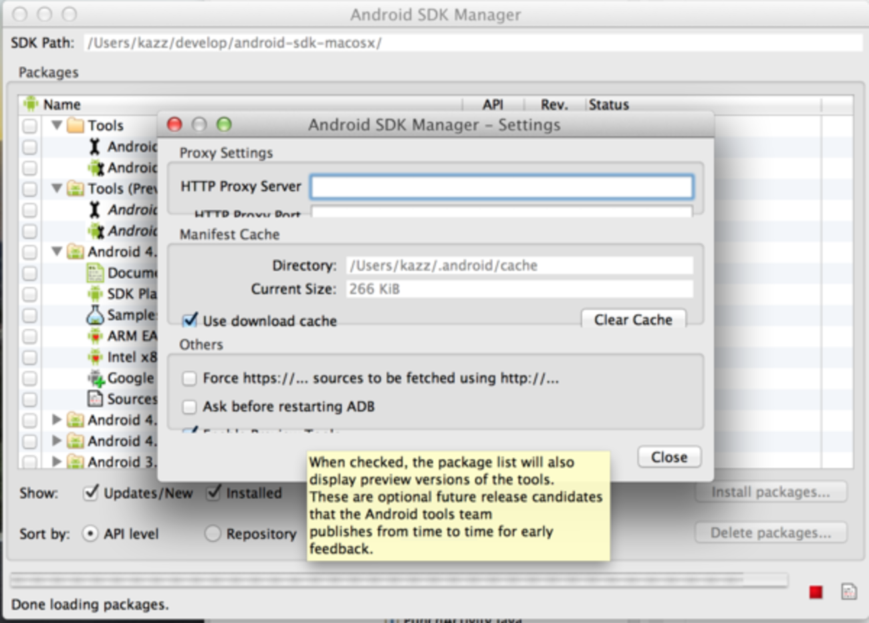Click the Documentation package icon
The height and width of the screenshot is (623, 869).
point(96,273)
